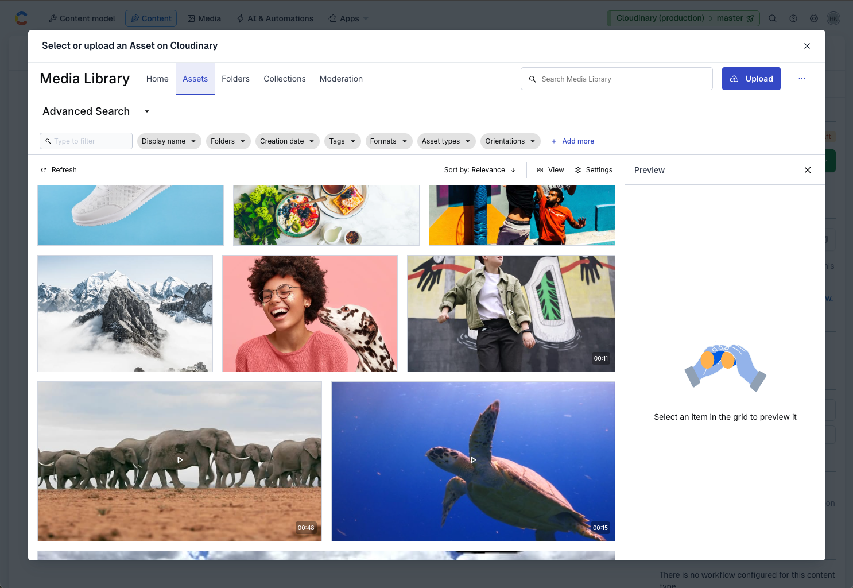Screen dimensions: 853x588
Task: Click the Upload button
Action: click(751, 79)
